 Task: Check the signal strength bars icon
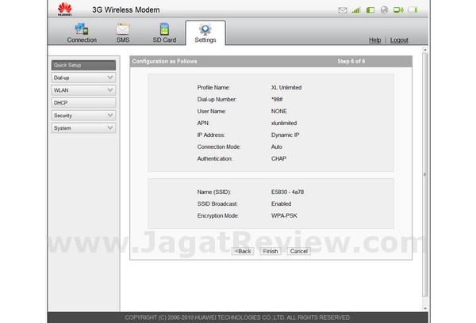pos(356,10)
